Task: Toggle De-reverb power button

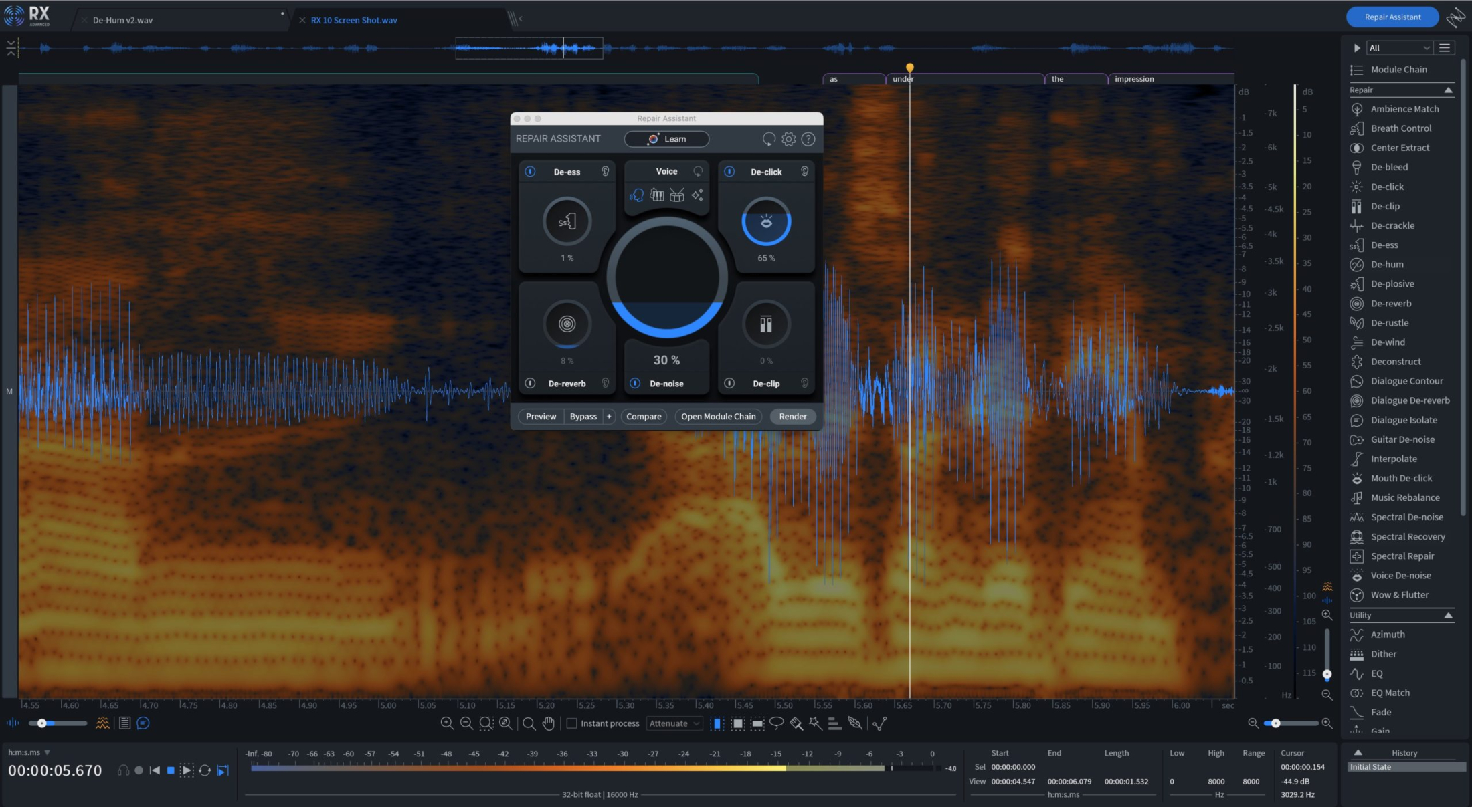Action: pos(530,384)
